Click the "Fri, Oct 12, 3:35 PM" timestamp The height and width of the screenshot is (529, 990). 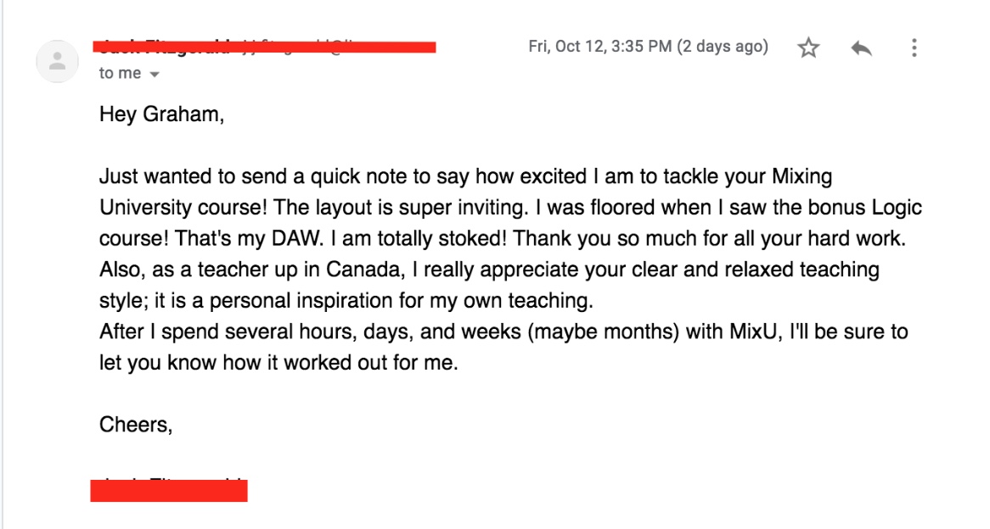[599, 47]
